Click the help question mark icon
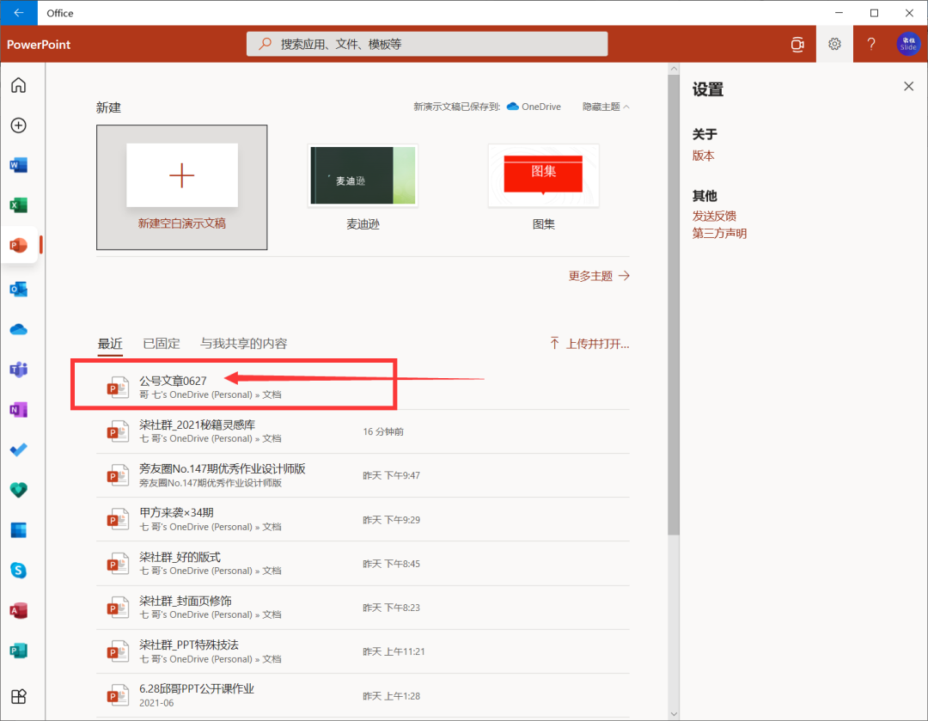 871,44
